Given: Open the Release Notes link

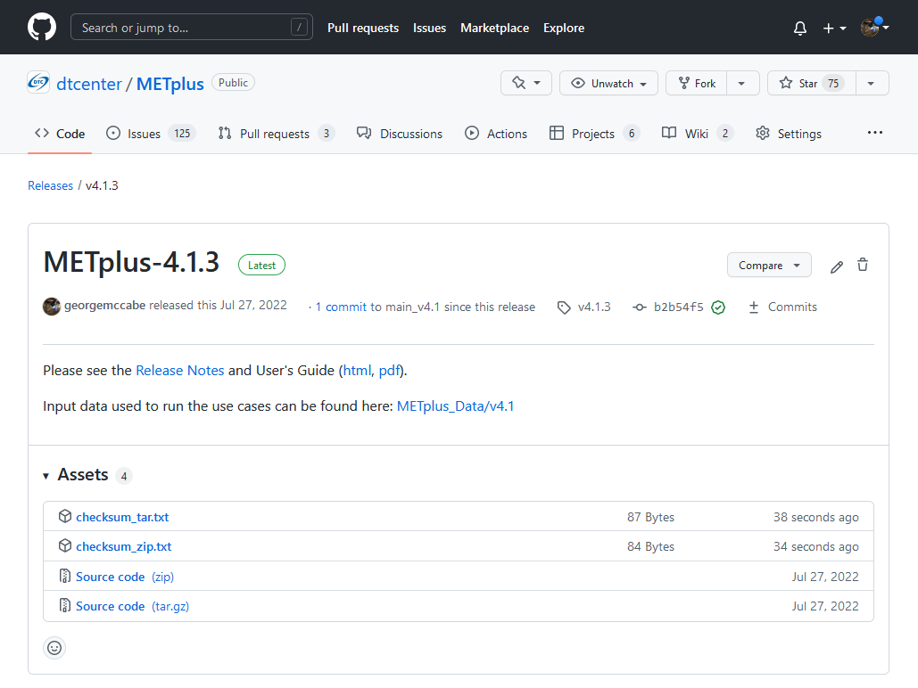Looking at the screenshot, I should 179,370.
